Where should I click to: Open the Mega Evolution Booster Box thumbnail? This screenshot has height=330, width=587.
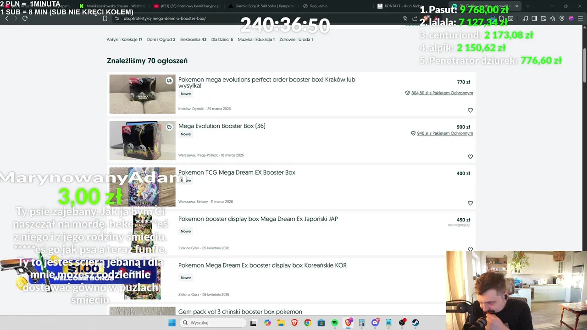(x=142, y=140)
